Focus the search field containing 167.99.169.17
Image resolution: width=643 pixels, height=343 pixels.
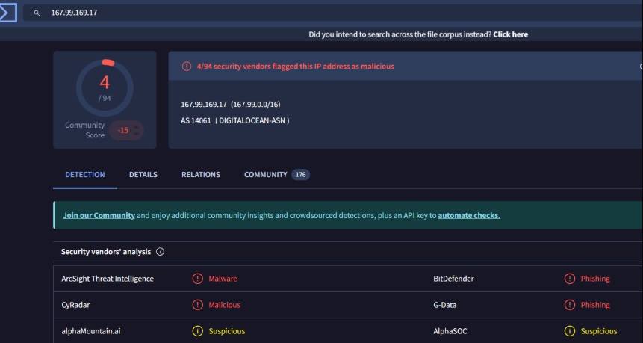tap(333, 13)
